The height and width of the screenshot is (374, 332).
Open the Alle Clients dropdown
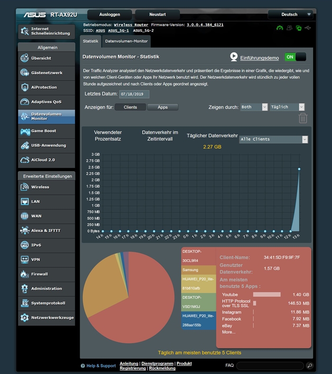click(274, 139)
